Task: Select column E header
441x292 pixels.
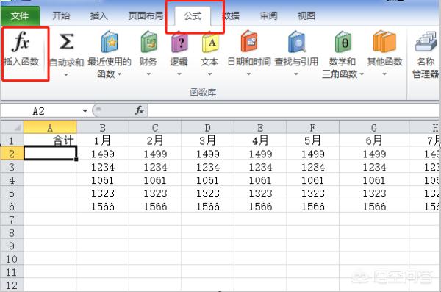Action: click(260, 127)
